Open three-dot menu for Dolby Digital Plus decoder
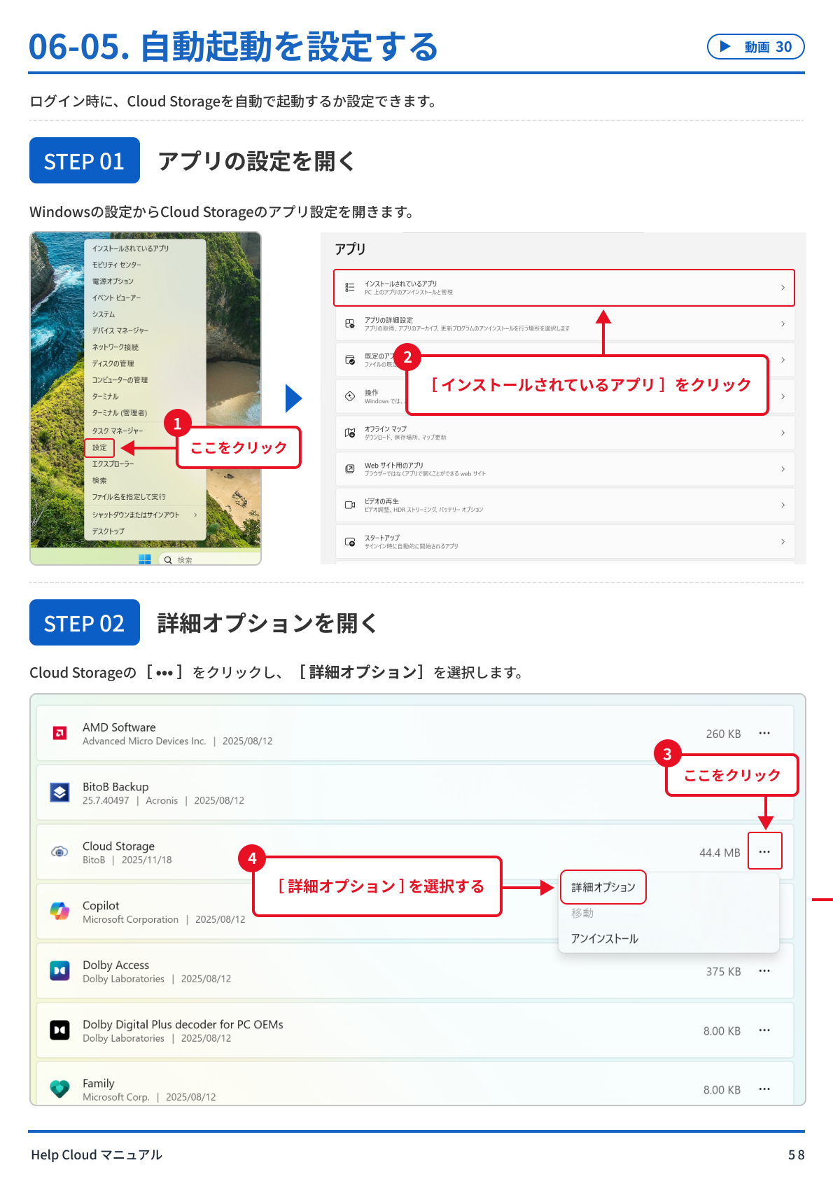Screen dimensions: 833x1179 pos(764,1031)
